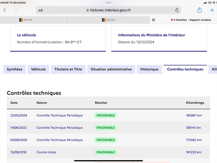Click Contrôle Technique Périodique in 22/05/2024 row
This screenshot has height=163, width=217.
[59, 115]
